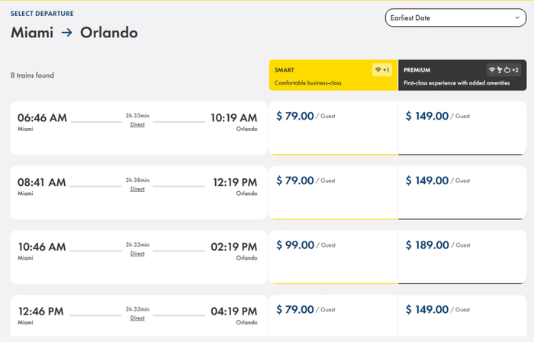534x342 pixels.
Task: Click Direct link on the 08:41 AM train
Action: [x=137, y=189]
